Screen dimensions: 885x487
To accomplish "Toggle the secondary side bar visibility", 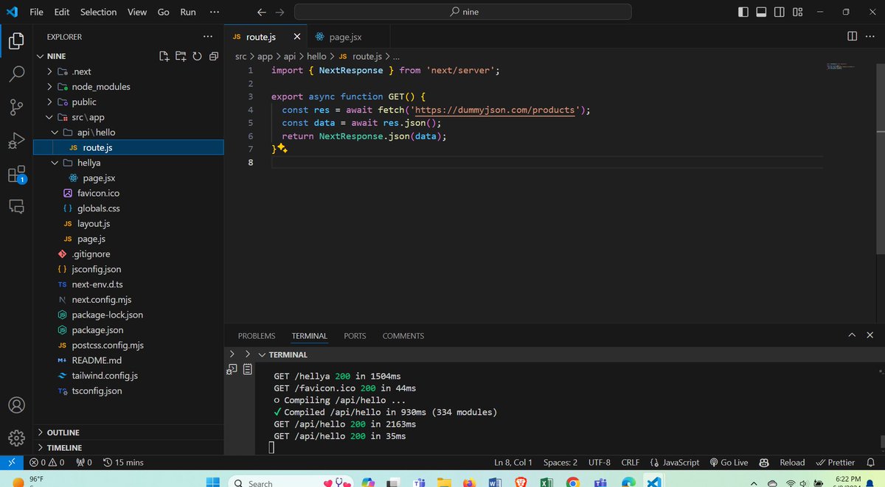I will tap(779, 12).
